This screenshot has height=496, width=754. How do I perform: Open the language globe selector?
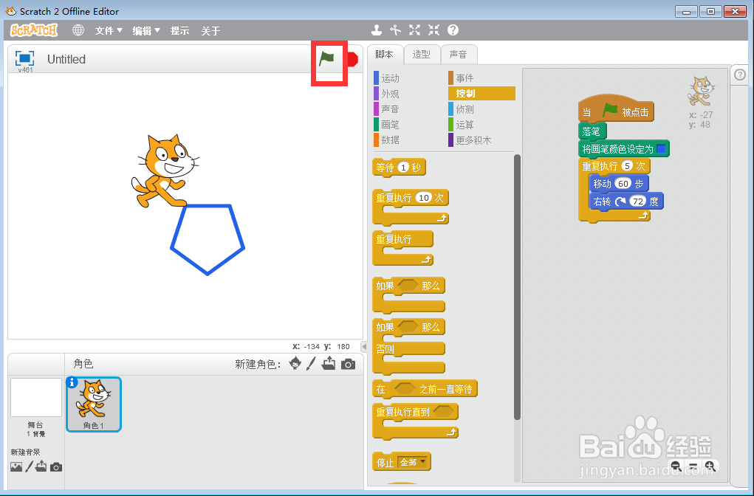point(78,30)
